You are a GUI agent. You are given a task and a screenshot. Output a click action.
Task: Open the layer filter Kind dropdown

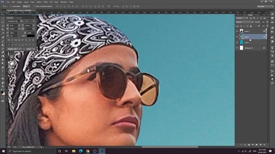point(242,18)
